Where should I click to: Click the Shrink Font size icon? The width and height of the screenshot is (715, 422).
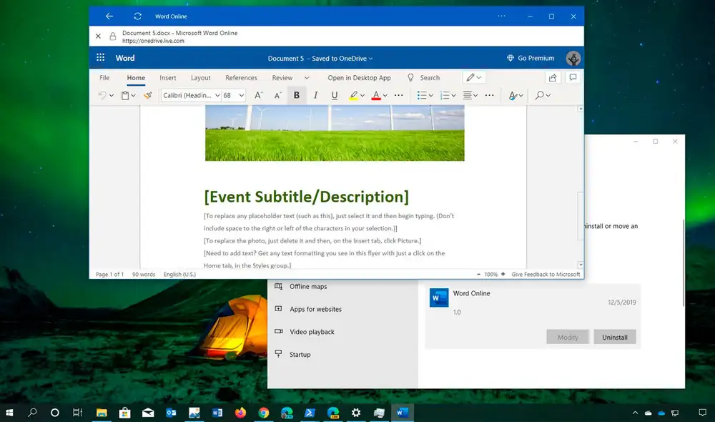[x=278, y=95]
